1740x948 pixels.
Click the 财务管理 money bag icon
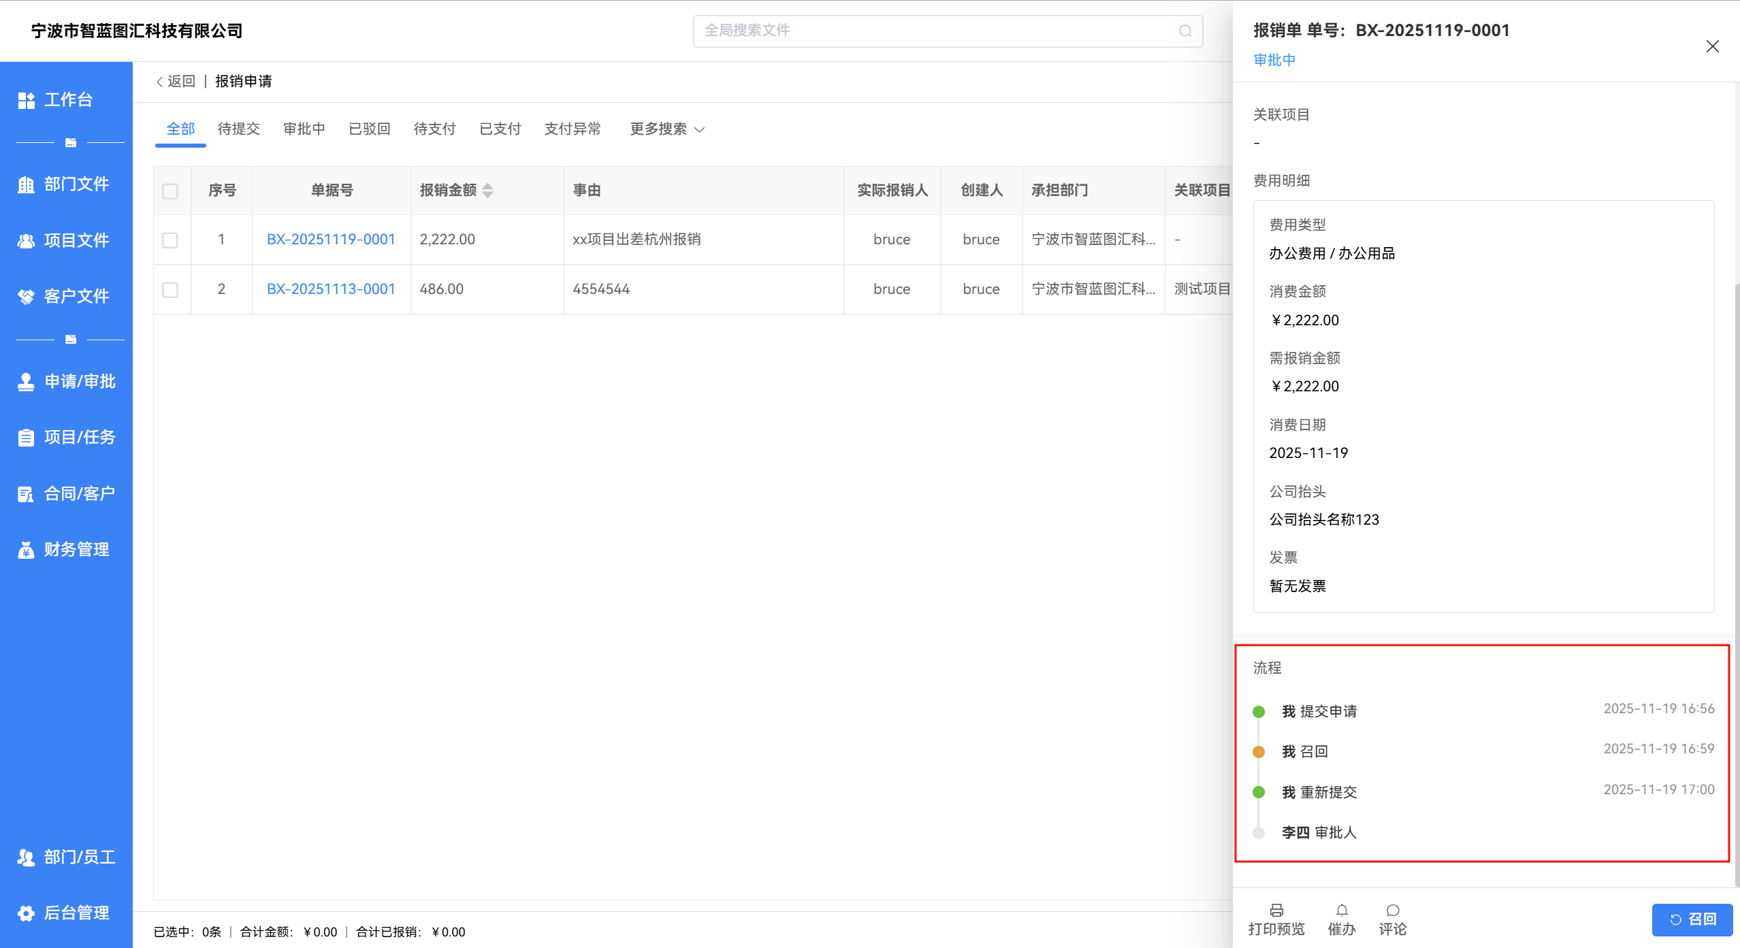point(26,550)
